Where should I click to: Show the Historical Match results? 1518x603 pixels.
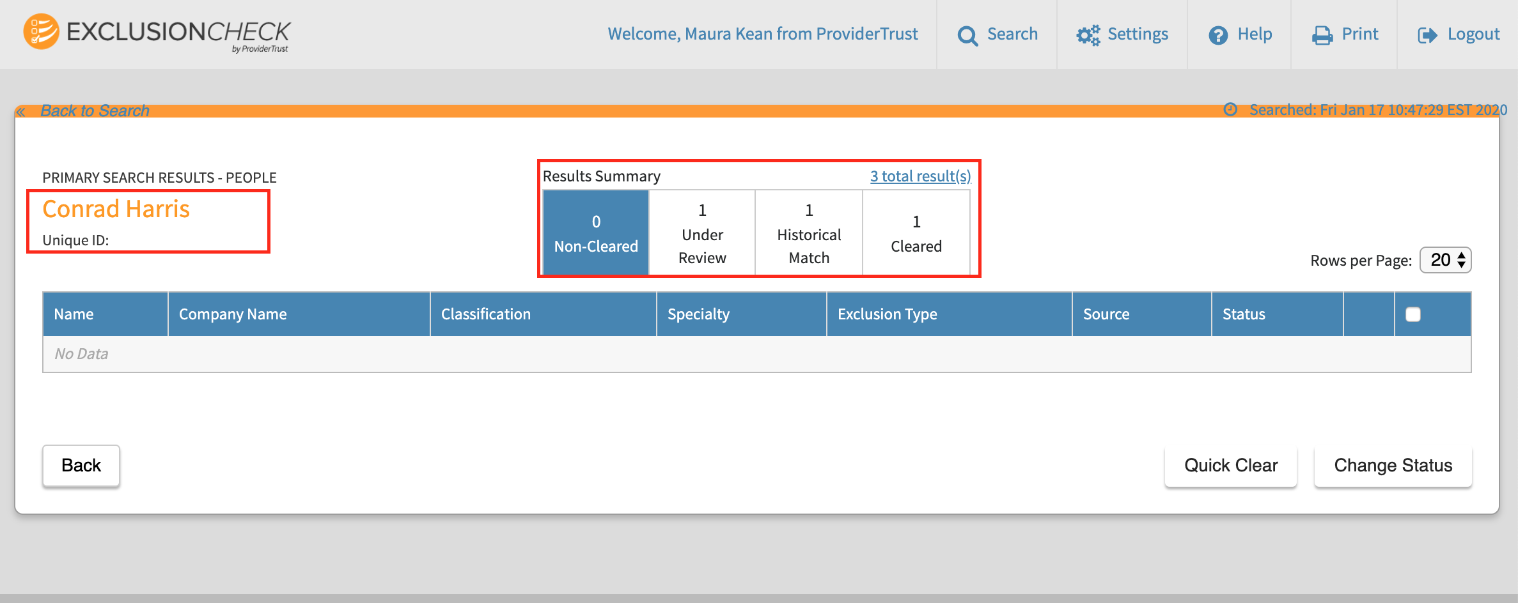click(x=809, y=233)
